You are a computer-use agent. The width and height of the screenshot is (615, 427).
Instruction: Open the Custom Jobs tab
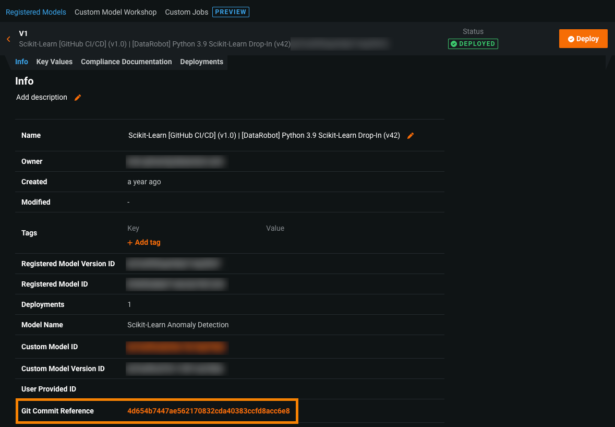186,12
